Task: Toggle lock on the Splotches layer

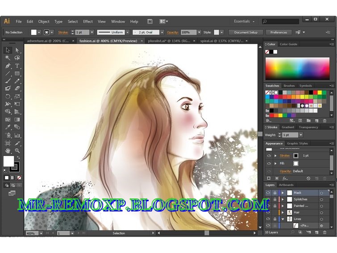Action: tap(275, 199)
